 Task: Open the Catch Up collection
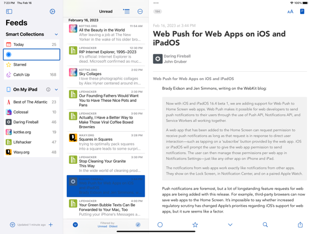(32, 75)
